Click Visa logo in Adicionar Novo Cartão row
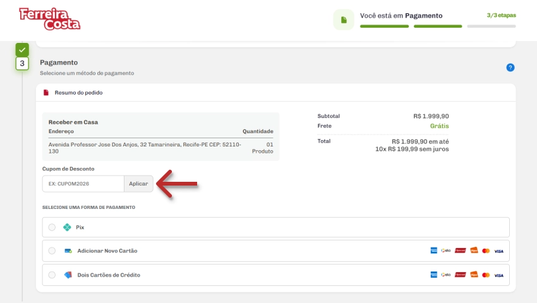The width and height of the screenshot is (537, 303). 498,251
